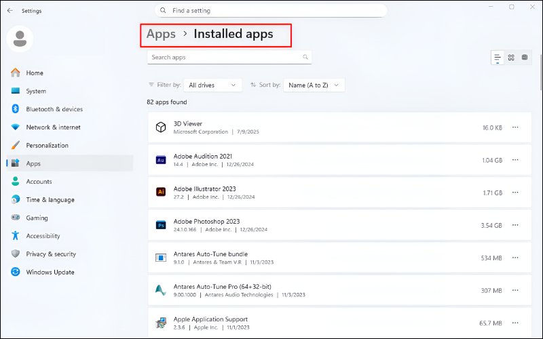
Task: Select Antares Auto-Tune Pro (64+32-bit) entry
Action: pos(339,290)
